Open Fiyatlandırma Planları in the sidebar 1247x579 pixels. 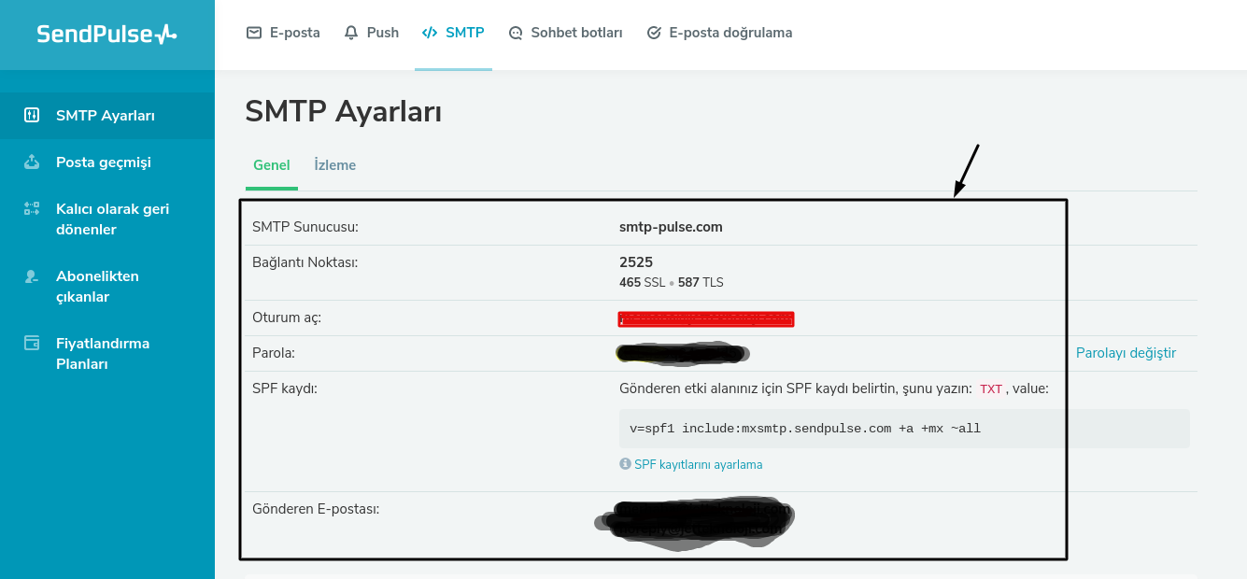[107, 354]
